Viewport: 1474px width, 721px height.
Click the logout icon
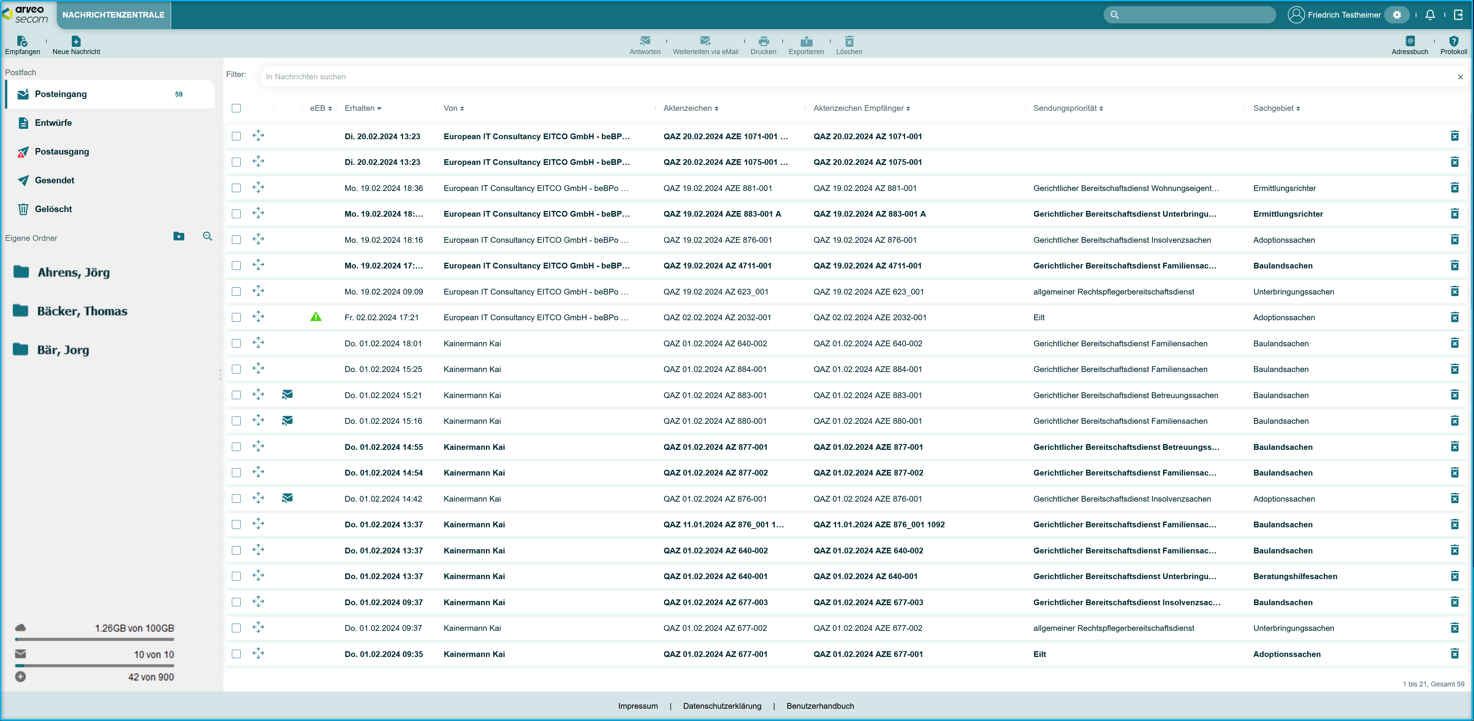click(1459, 15)
